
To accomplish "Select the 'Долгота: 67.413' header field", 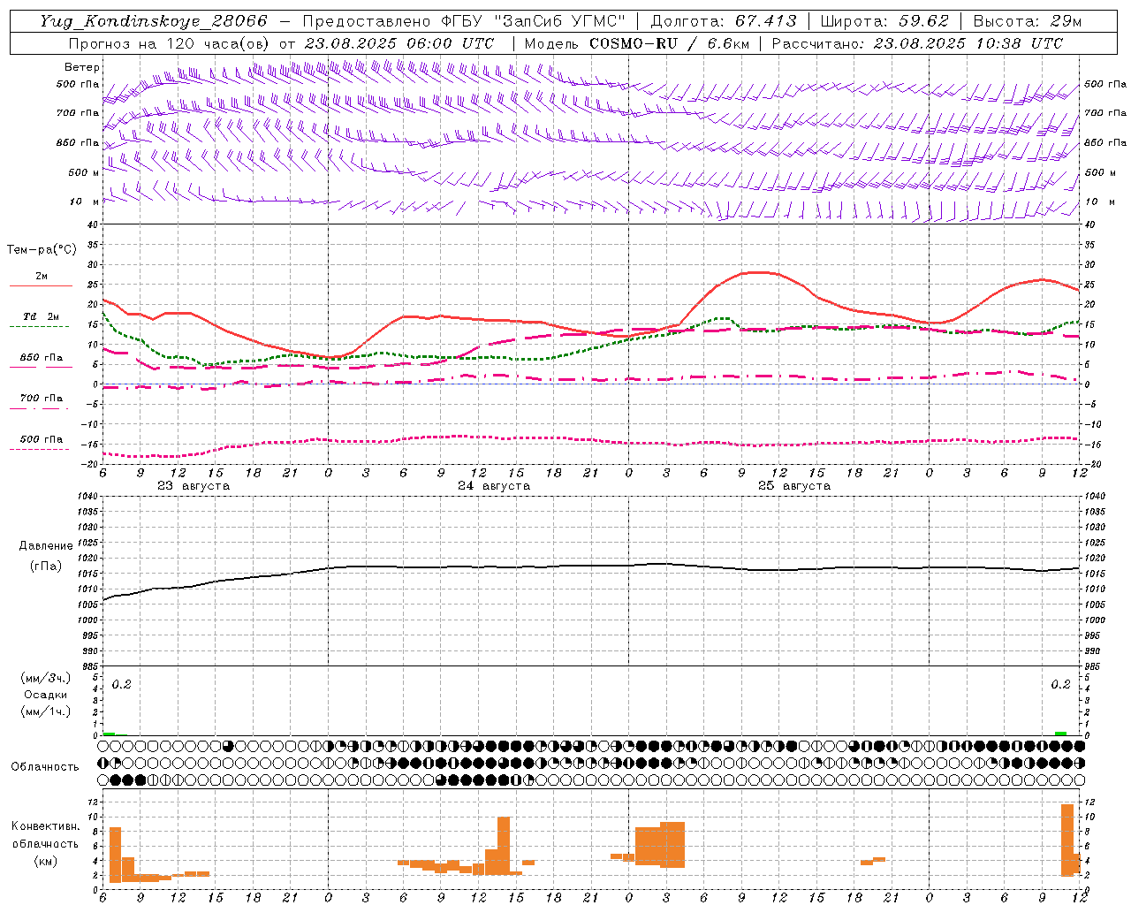I will coord(723,21).
